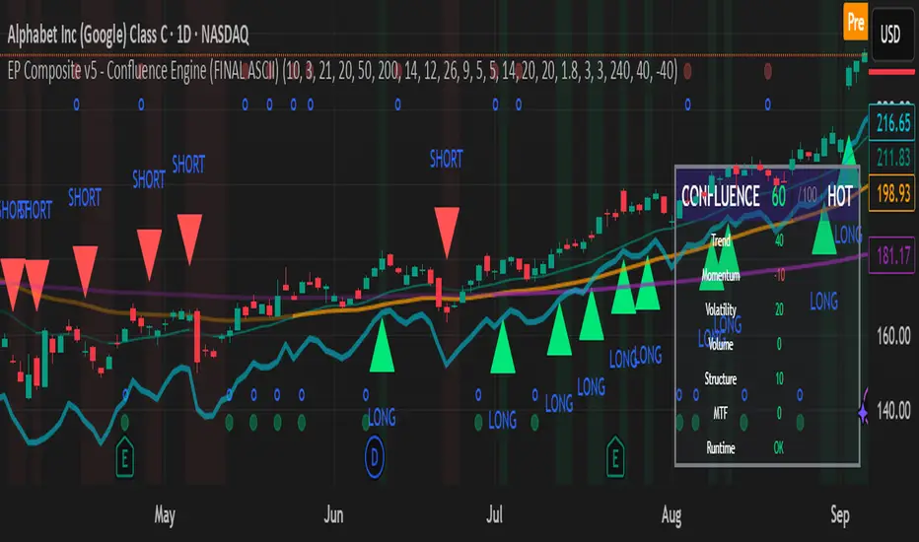Click the purple 181.17 price label
Viewport: 919px width, 542px height.
[892, 255]
